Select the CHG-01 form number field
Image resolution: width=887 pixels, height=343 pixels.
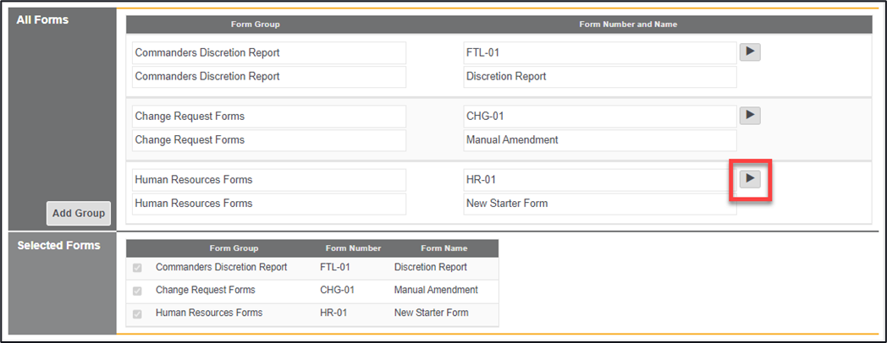click(599, 117)
